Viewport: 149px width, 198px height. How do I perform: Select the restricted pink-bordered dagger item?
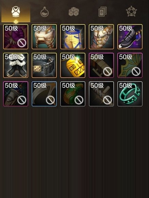(16, 94)
